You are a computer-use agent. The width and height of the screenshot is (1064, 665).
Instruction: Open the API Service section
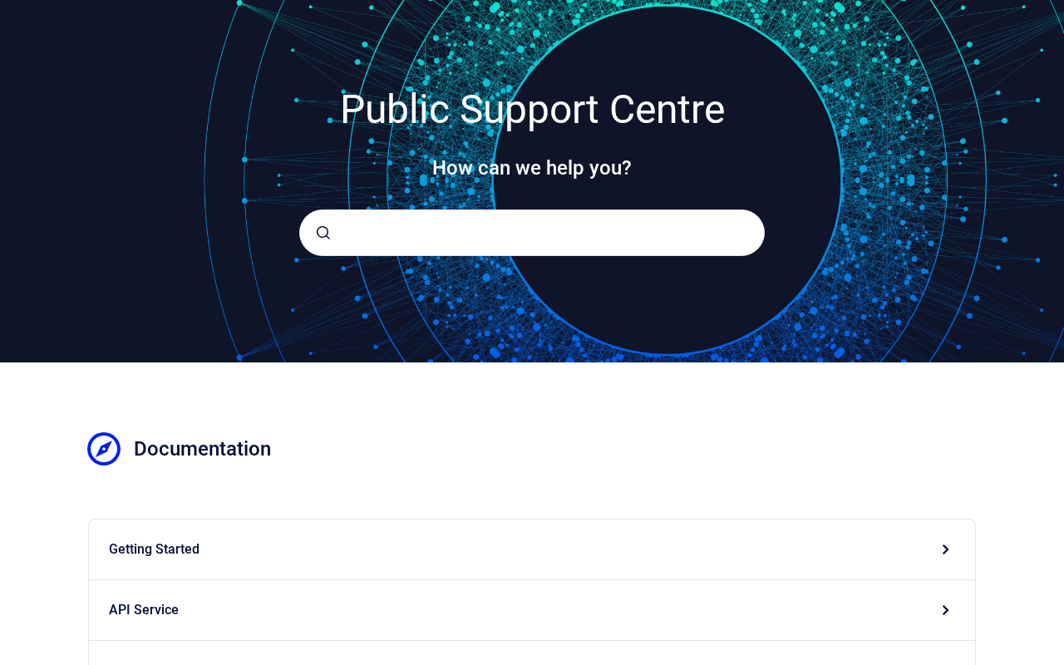tap(532, 610)
